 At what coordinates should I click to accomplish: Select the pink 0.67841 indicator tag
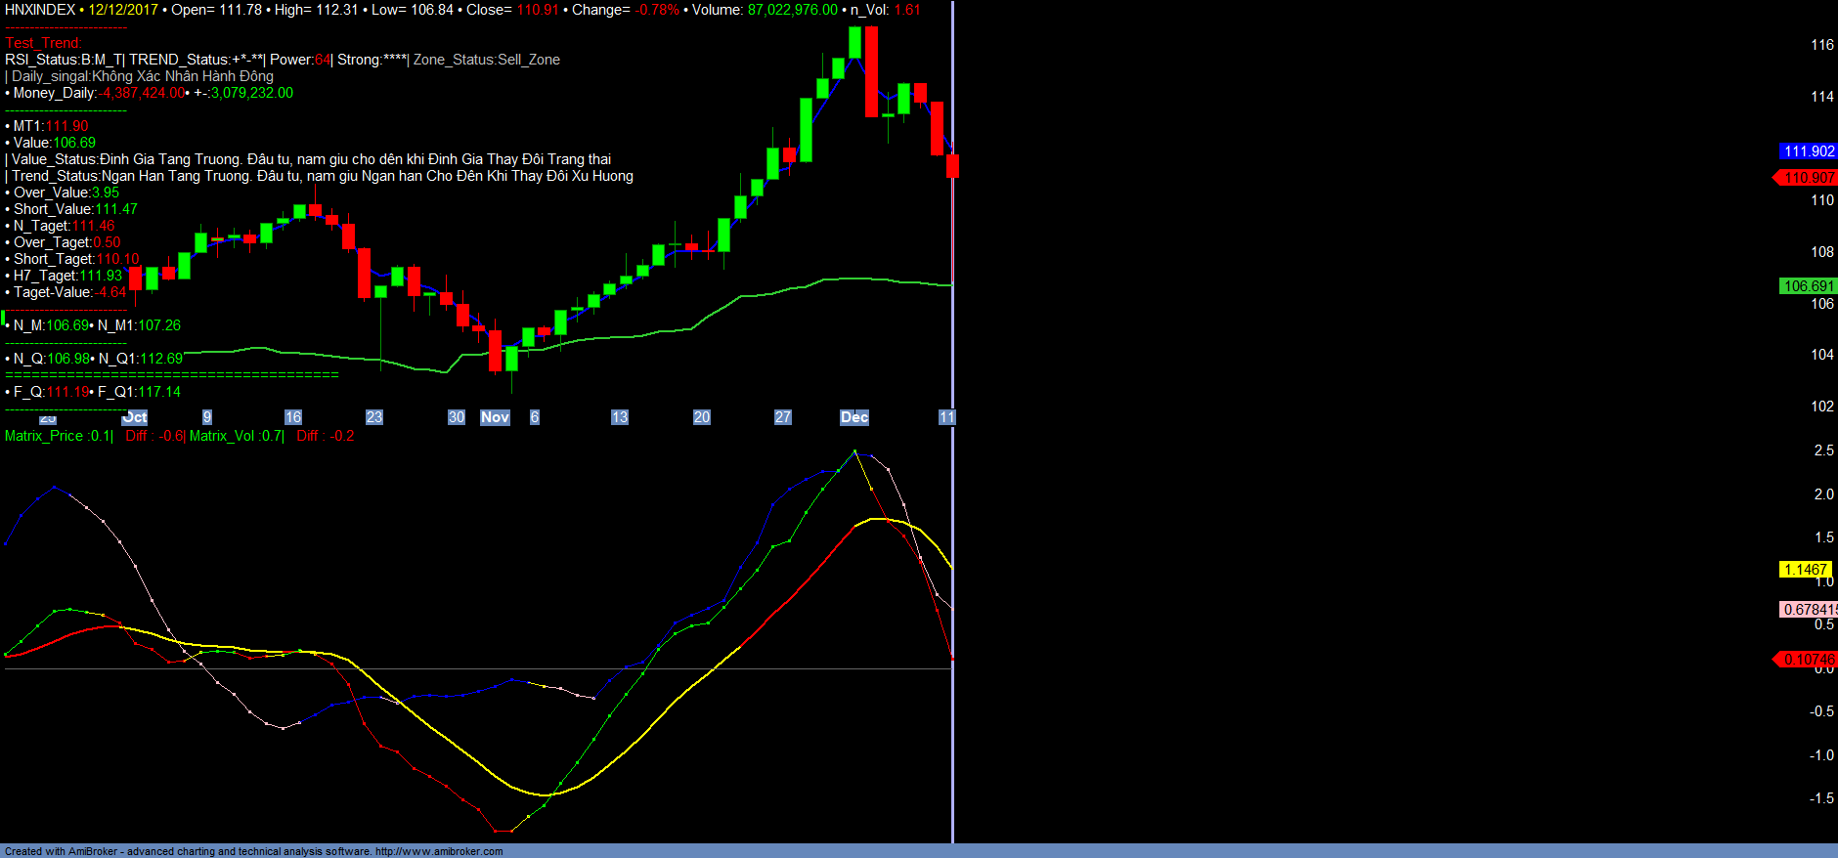pyautogui.click(x=1808, y=610)
